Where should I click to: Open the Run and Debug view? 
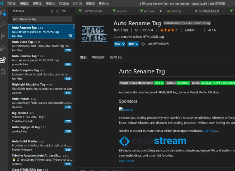point(3,48)
